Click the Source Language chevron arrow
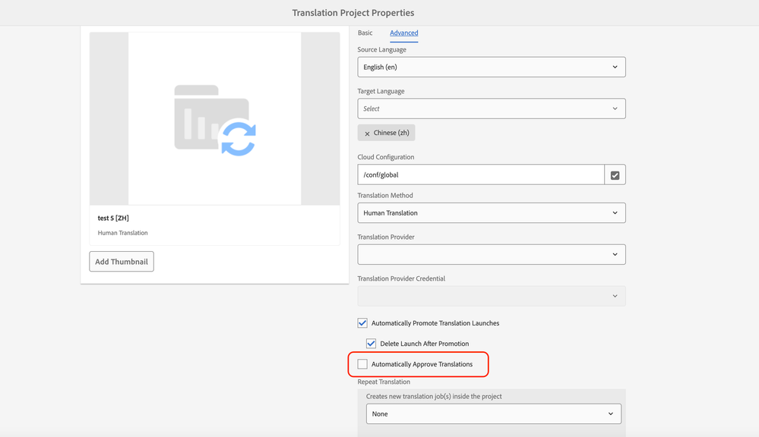Image resolution: width=759 pixels, height=437 pixels. click(x=615, y=67)
